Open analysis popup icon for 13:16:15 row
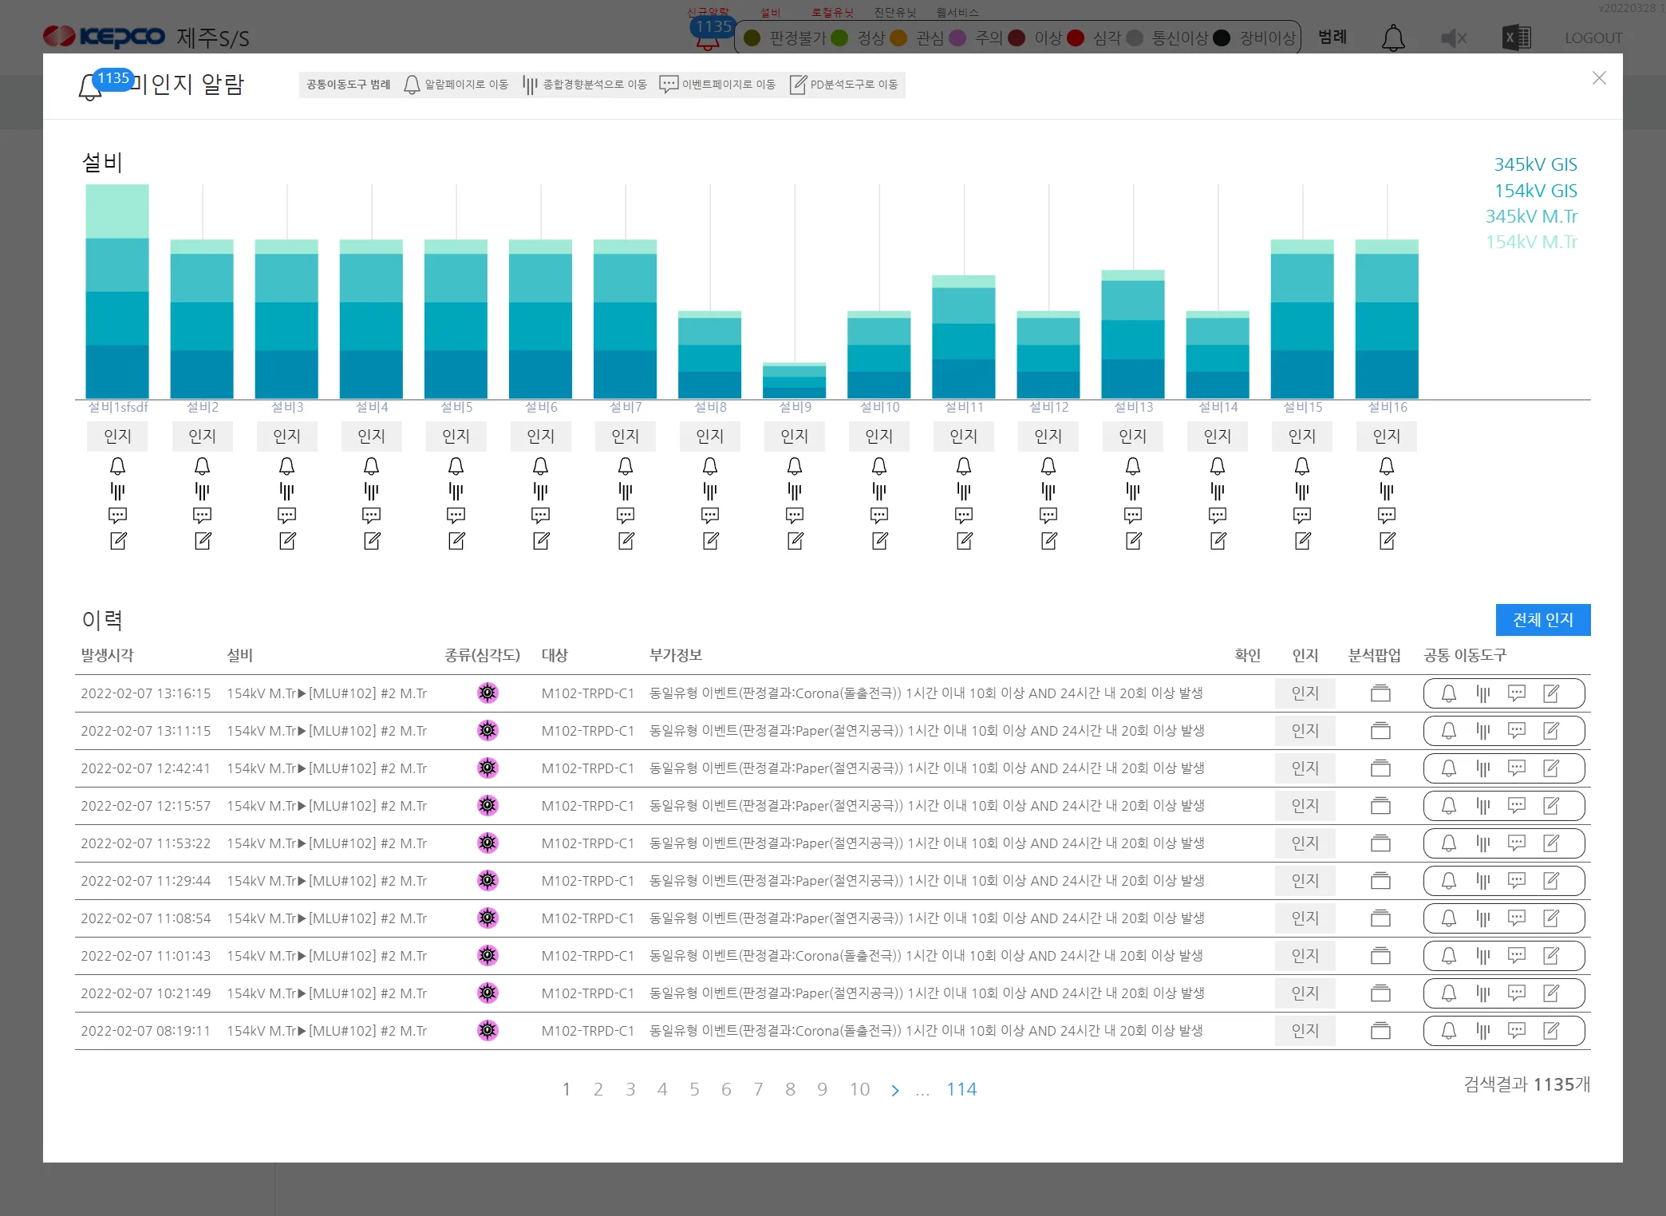 point(1380,693)
